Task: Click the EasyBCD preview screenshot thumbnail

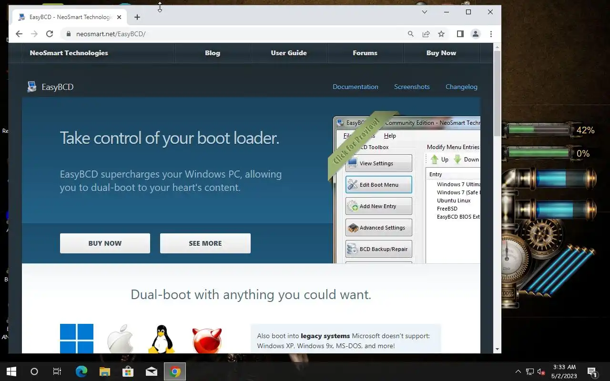Action: click(407, 190)
